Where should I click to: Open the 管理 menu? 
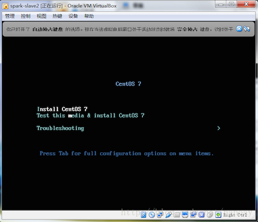(10, 16)
